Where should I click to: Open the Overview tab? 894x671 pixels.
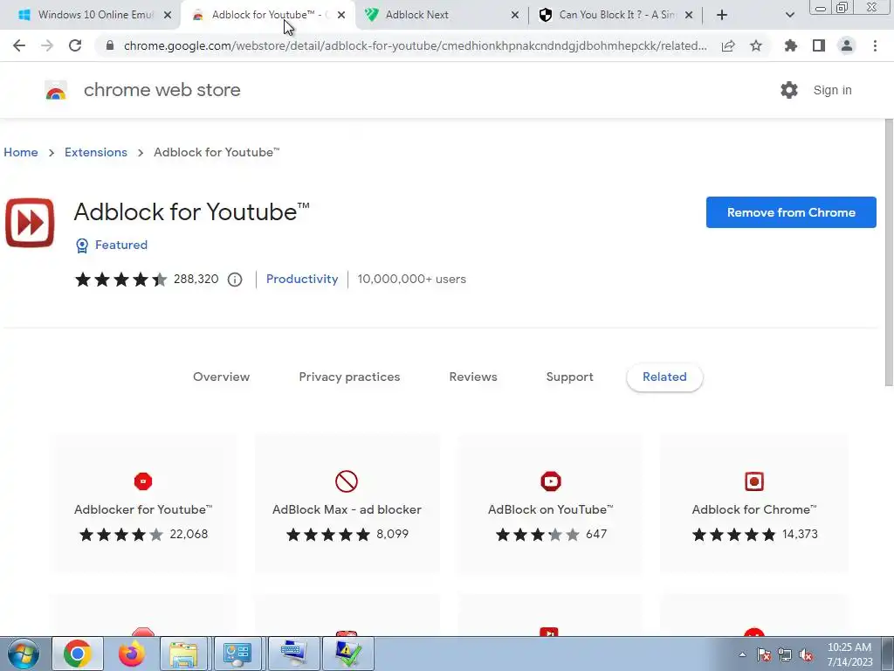221,377
